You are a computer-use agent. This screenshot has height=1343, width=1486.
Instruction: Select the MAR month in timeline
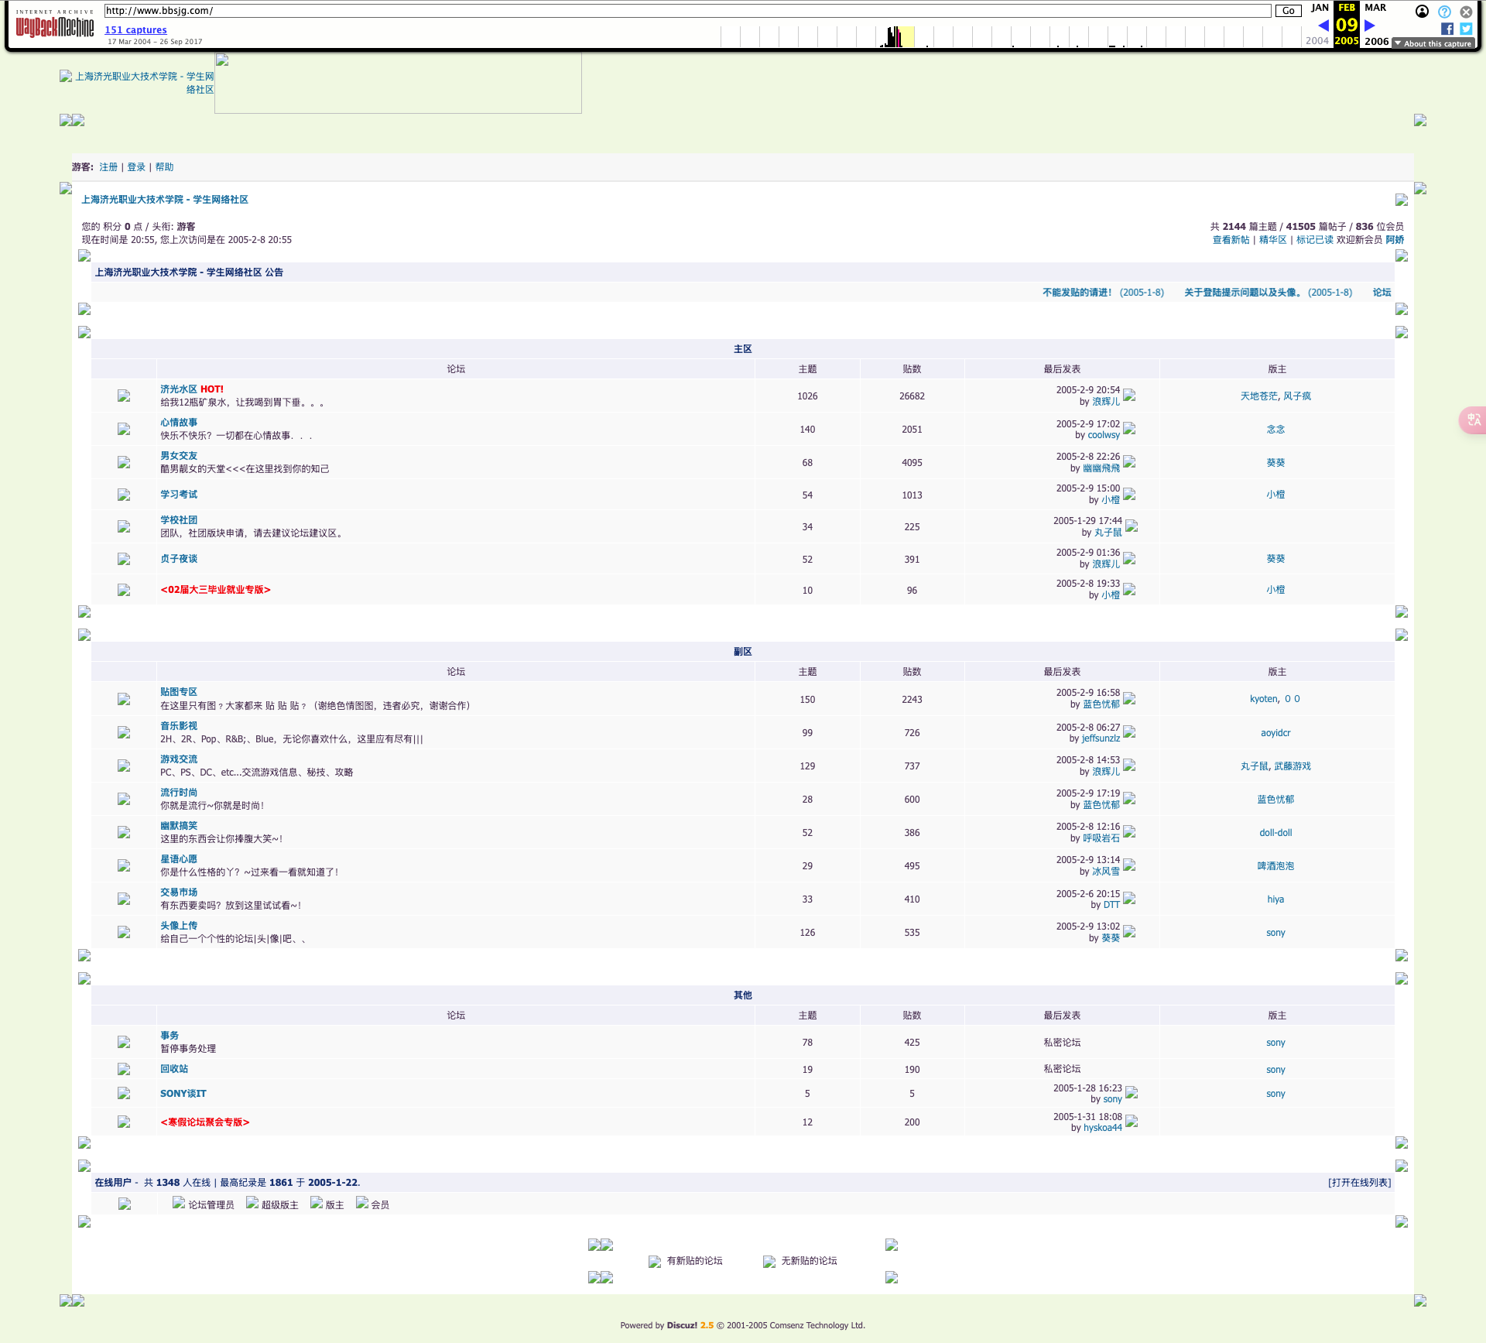tap(1375, 8)
